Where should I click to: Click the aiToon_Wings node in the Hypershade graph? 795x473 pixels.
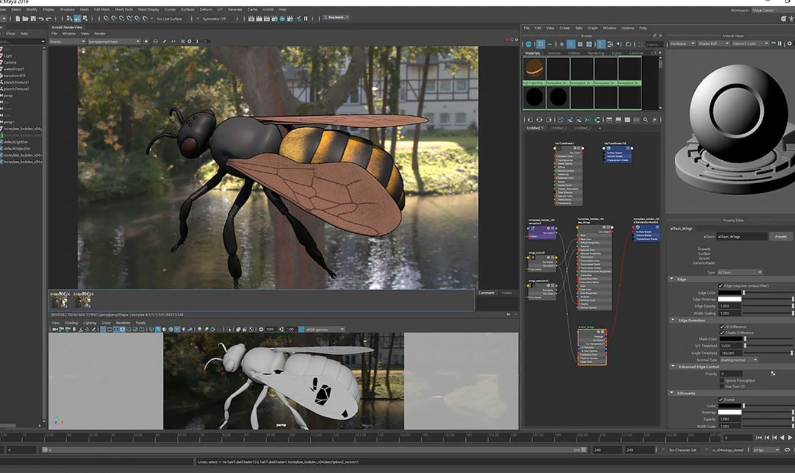(592, 348)
